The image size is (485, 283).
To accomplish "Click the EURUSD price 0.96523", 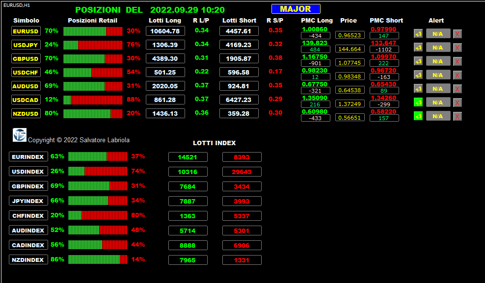I will tap(350, 35).
